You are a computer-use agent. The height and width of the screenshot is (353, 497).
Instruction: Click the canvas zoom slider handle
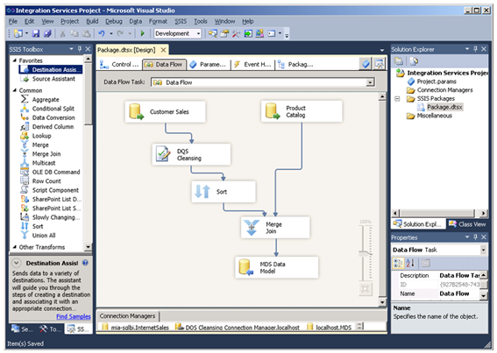coord(366,253)
